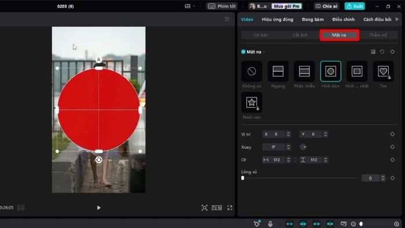The image size is (405, 228).
Task: Click the Lông vũ feather slider handle
Action: pos(242,178)
